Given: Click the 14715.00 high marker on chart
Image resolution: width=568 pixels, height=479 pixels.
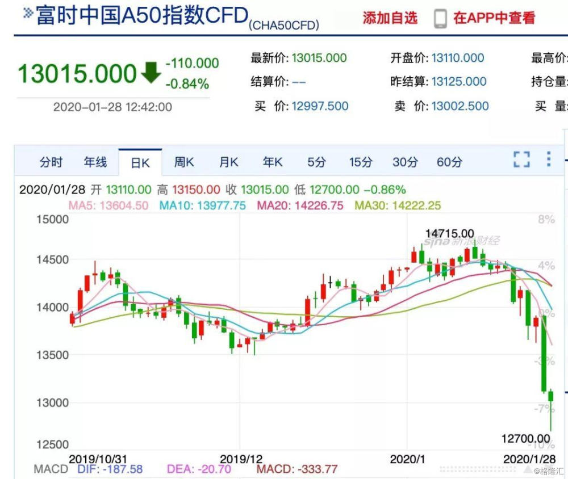Looking at the screenshot, I should (449, 233).
